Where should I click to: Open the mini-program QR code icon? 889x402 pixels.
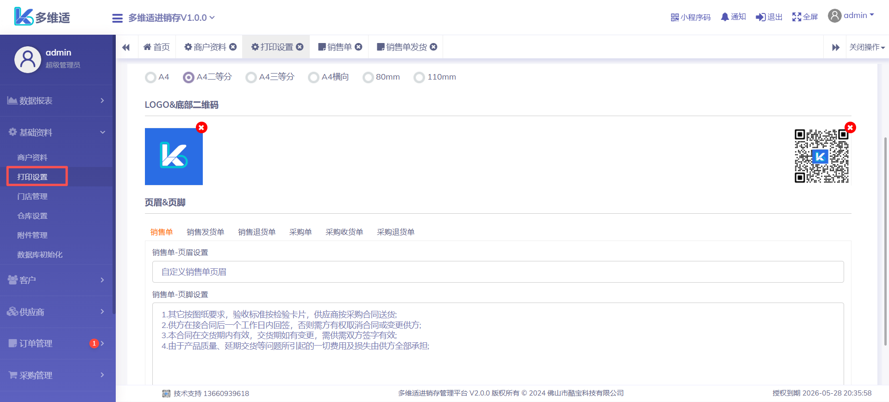pos(675,18)
